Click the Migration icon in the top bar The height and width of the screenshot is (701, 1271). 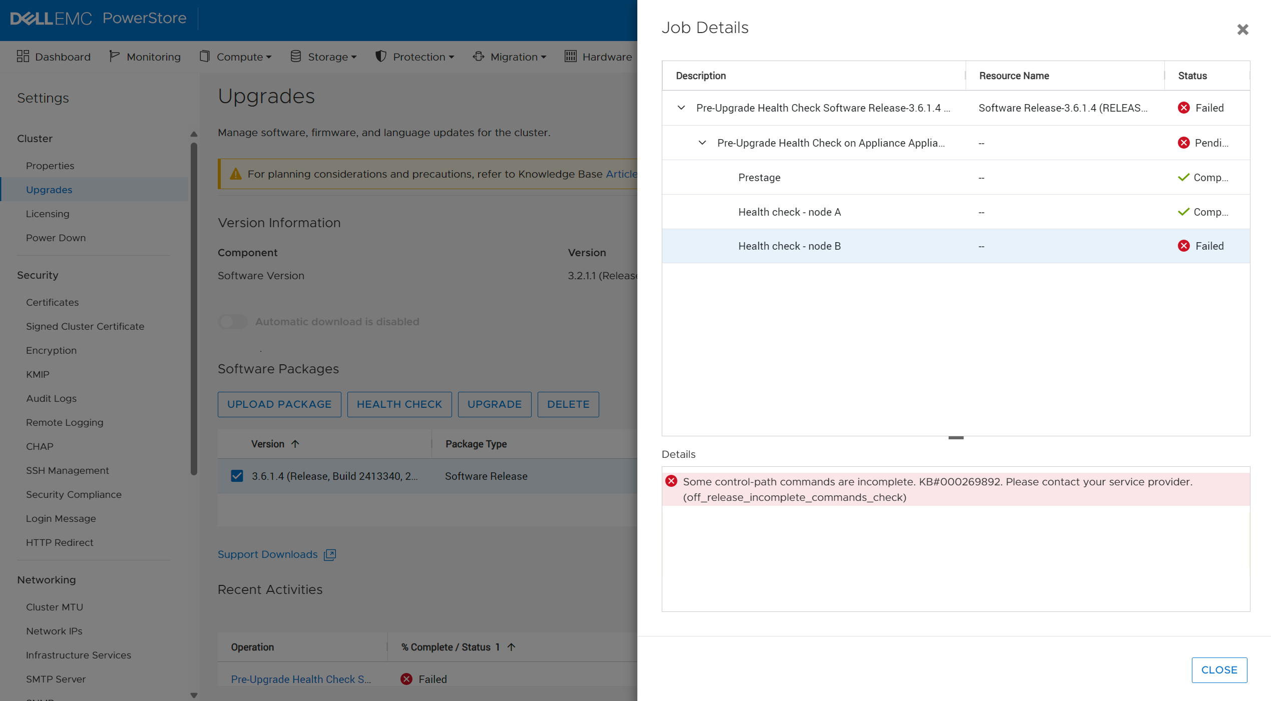(479, 57)
